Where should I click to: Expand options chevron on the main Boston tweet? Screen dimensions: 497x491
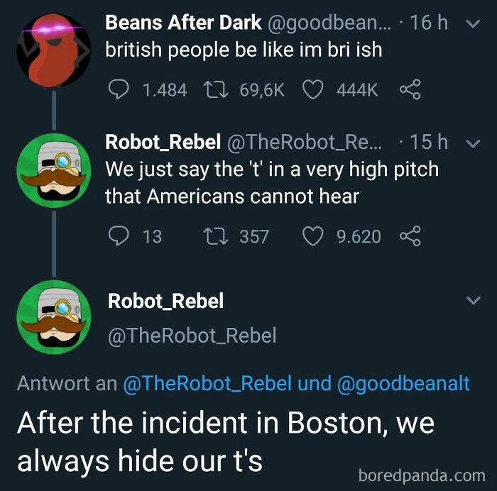click(x=473, y=301)
